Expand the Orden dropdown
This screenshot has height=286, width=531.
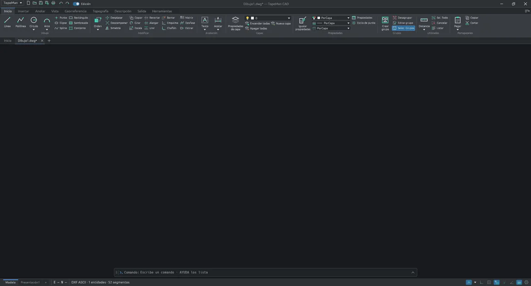pyautogui.click(x=98, y=29)
